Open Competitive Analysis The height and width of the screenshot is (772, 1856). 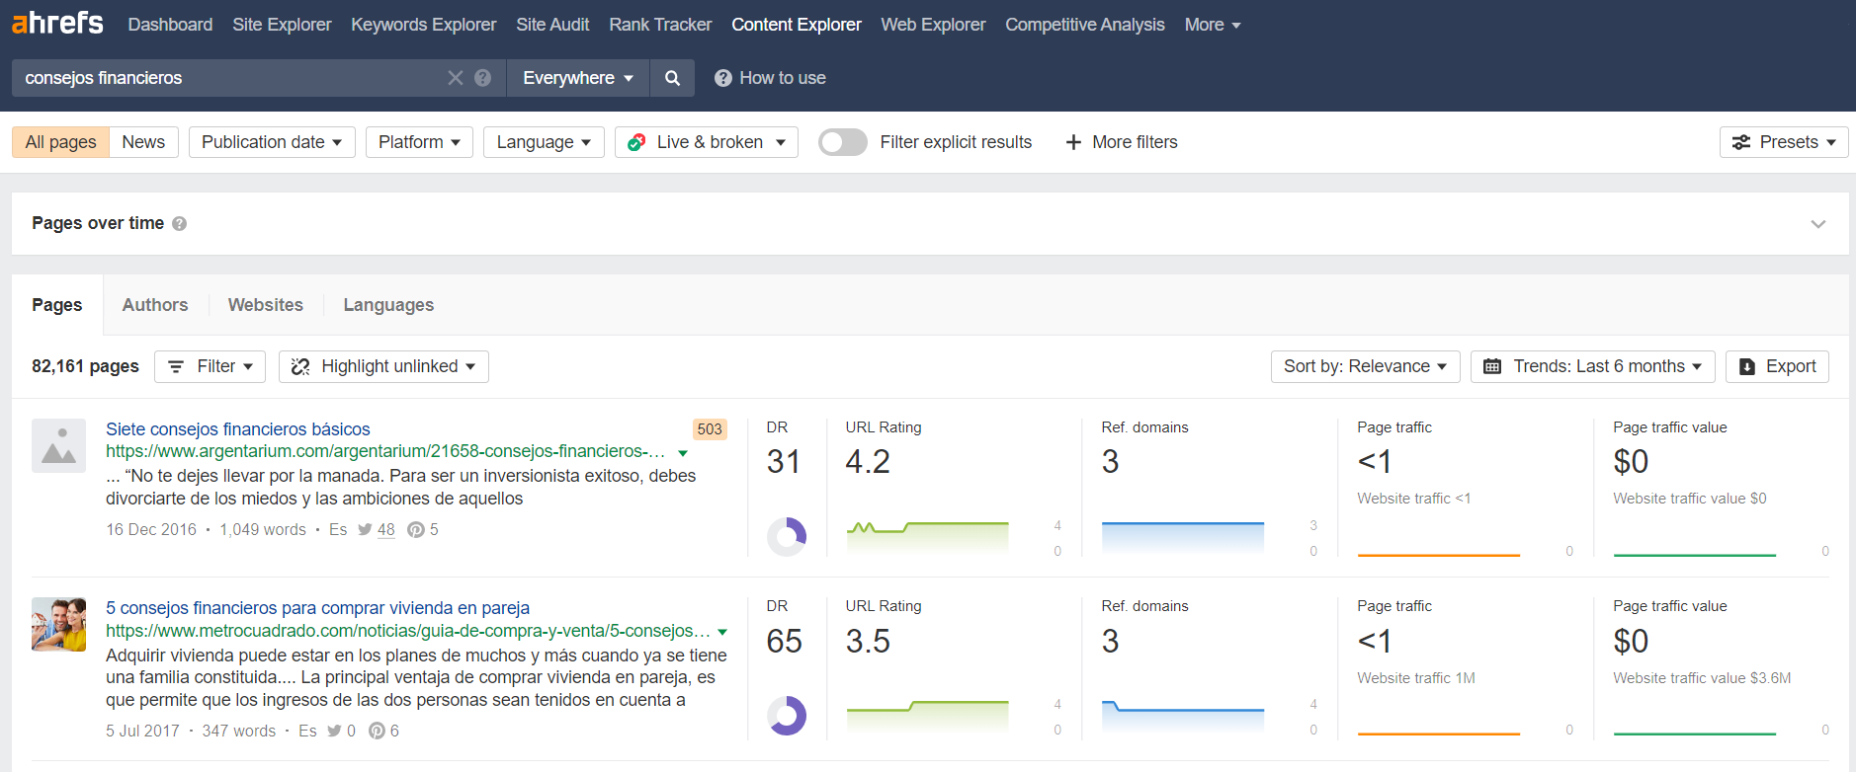pos(1085,25)
